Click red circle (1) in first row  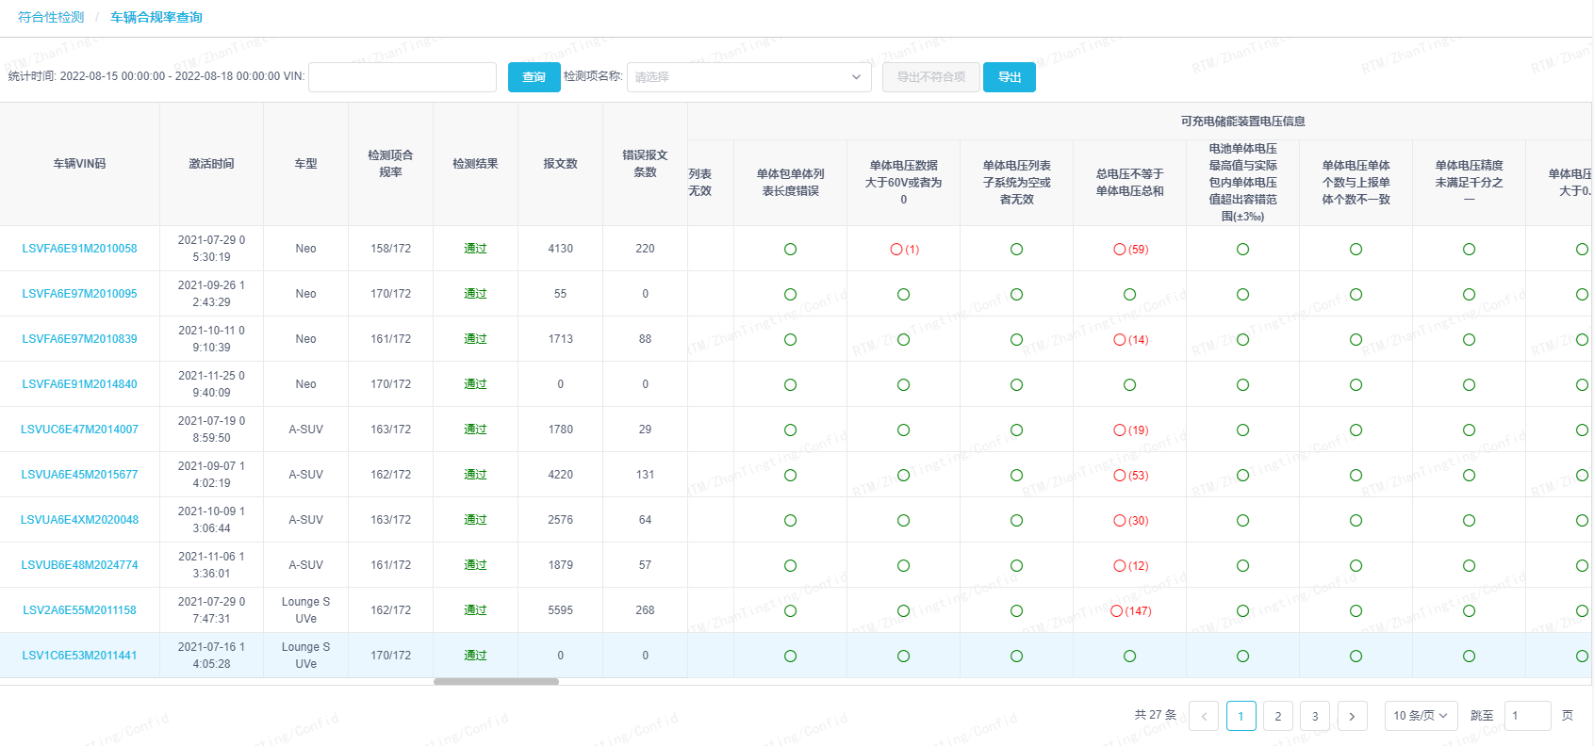pos(903,250)
